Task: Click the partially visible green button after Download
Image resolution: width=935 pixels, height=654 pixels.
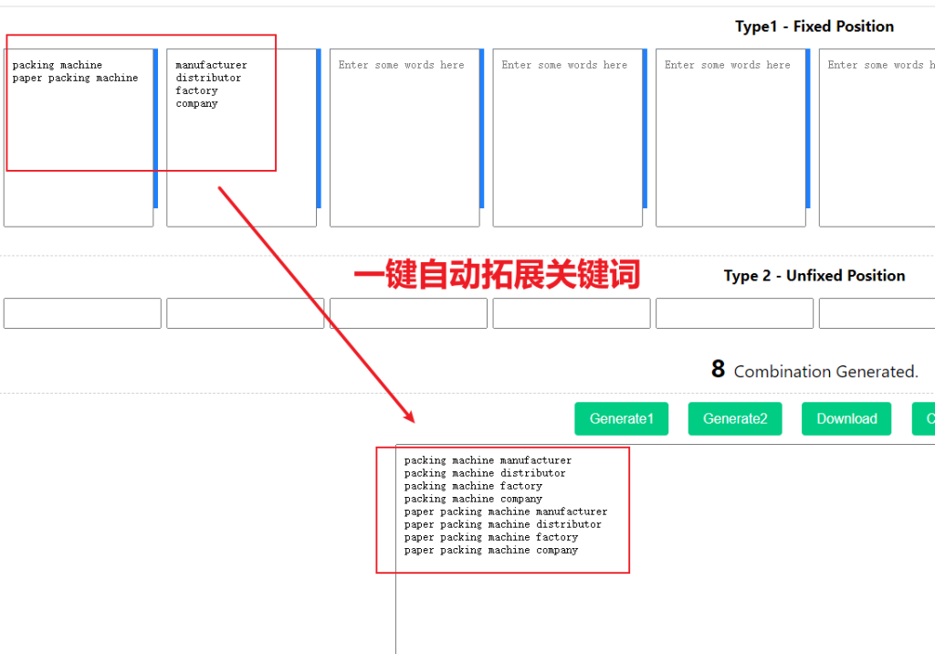Action: tap(924, 418)
